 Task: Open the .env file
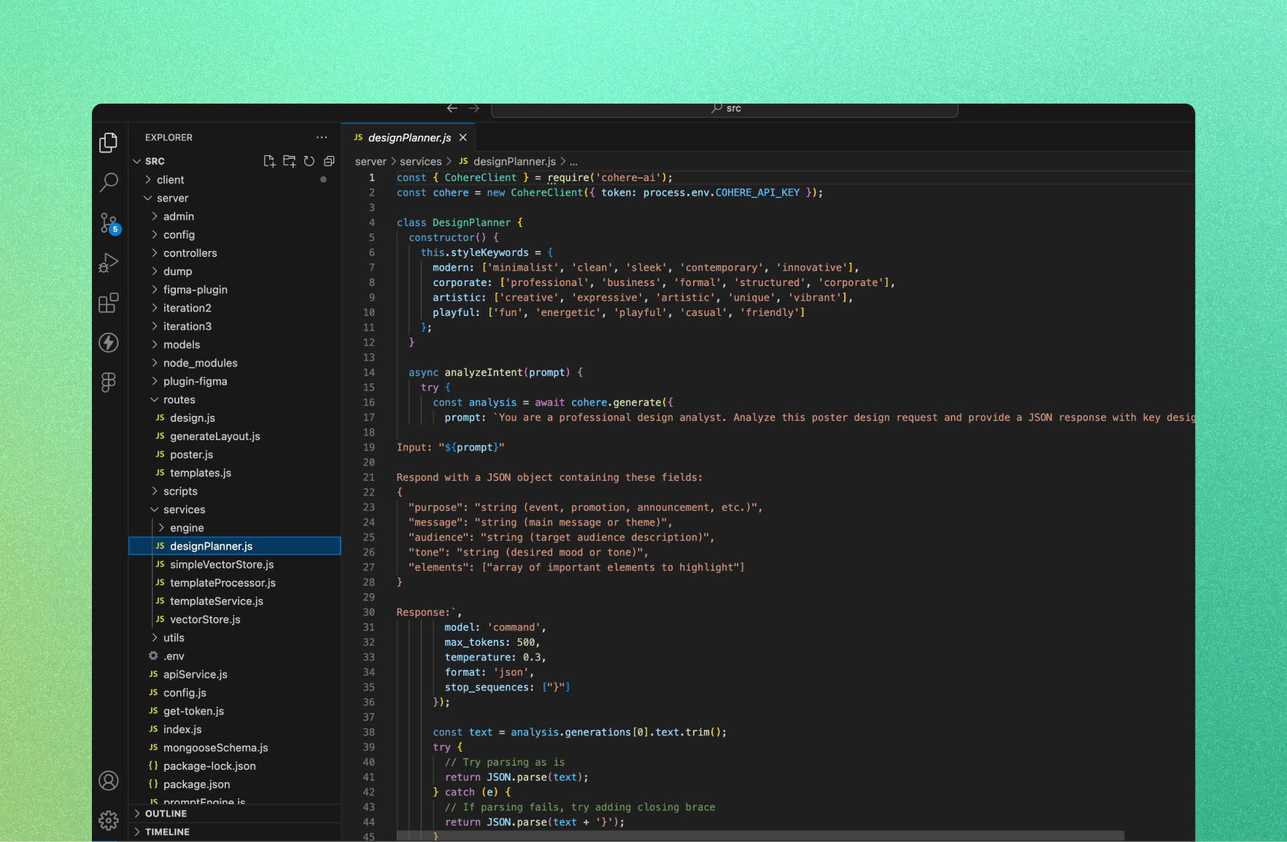point(234,656)
